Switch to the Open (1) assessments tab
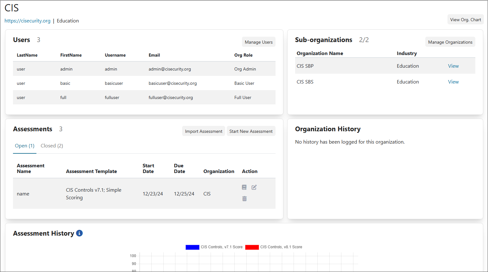The width and height of the screenshot is (488, 272). (25, 146)
